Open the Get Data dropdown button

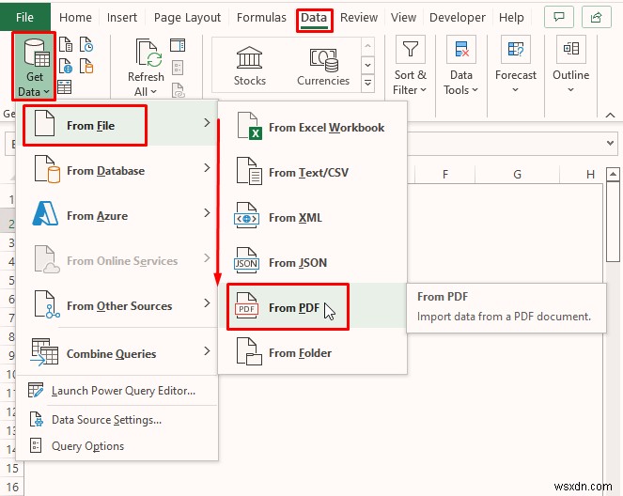(34, 67)
